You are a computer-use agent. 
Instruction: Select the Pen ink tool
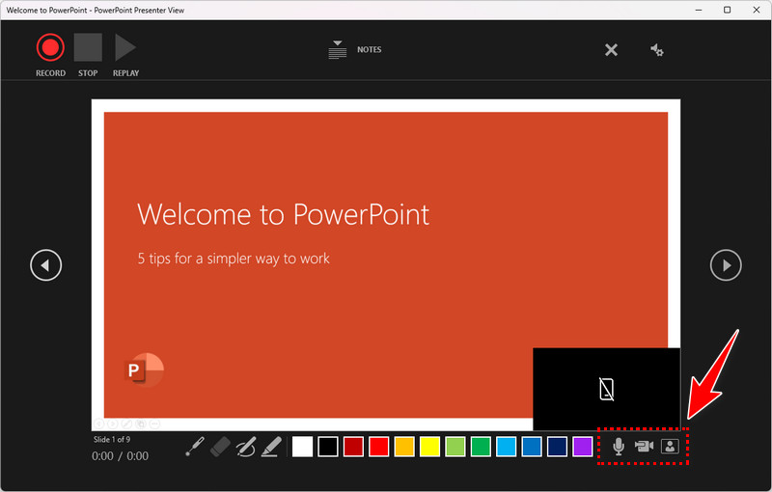click(246, 447)
